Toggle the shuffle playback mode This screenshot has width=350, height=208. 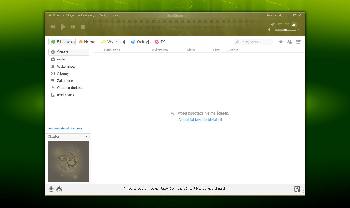tap(287, 24)
